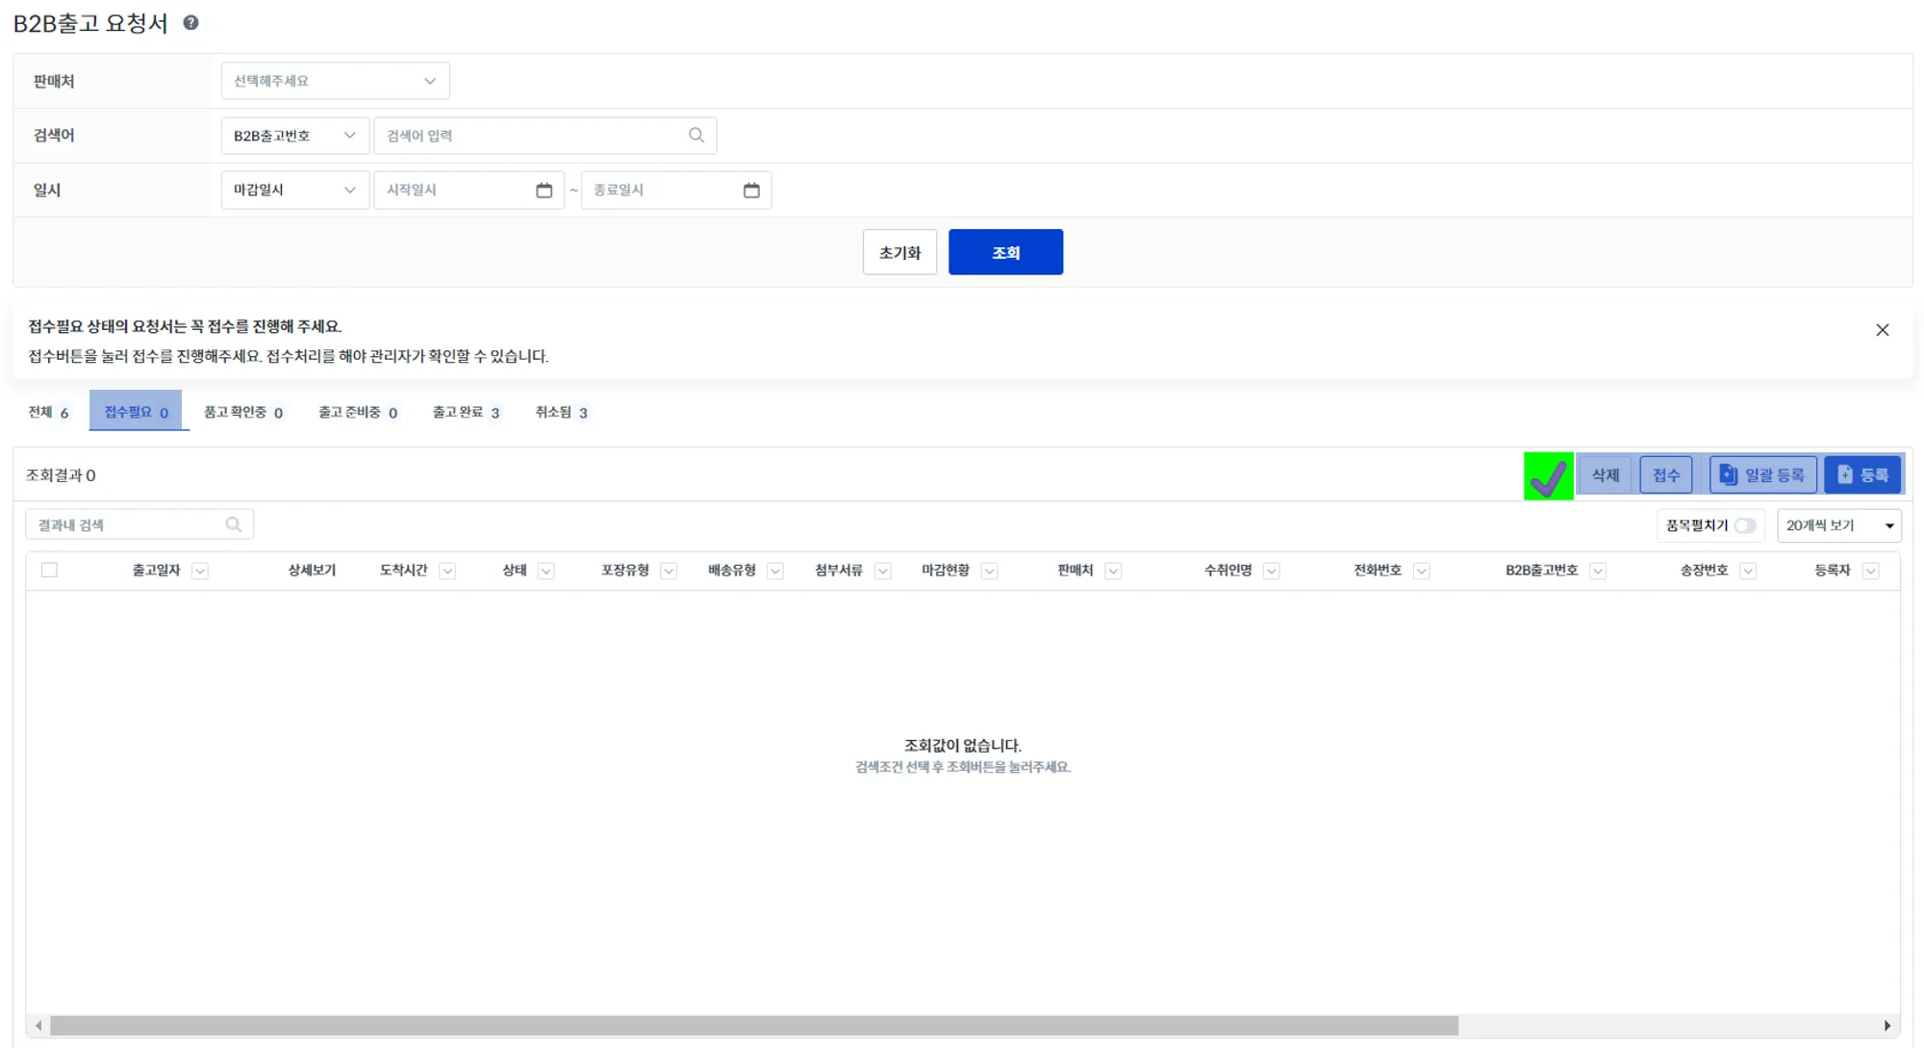The width and height of the screenshot is (1924, 1048).
Task: Toggle the 품목펼치기 switch
Action: [1744, 525]
